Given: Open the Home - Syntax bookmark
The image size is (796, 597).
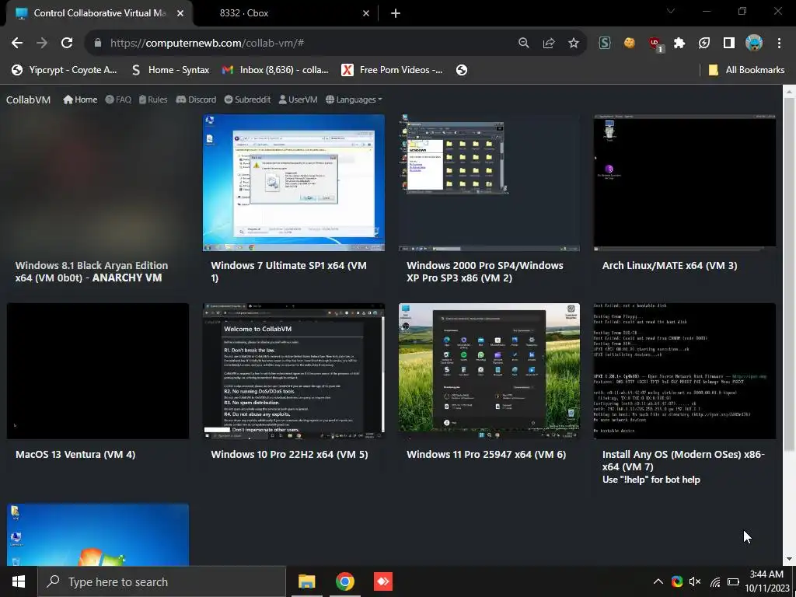Looking at the screenshot, I should tap(170, 70).
